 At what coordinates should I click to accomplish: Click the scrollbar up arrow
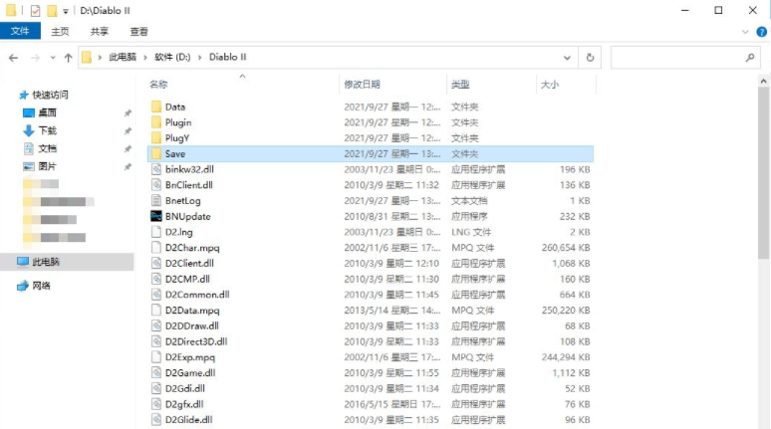[x=764, y=81]
